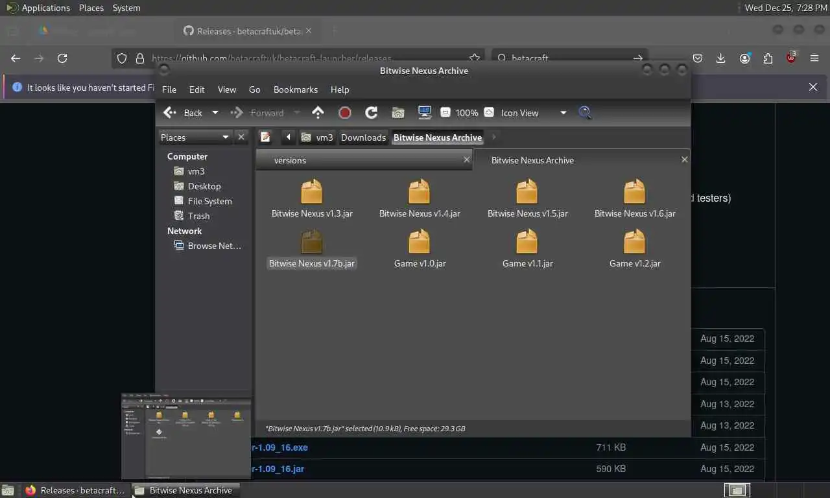
Task: Click the path bar right scroll arrow
Action: 494,137
